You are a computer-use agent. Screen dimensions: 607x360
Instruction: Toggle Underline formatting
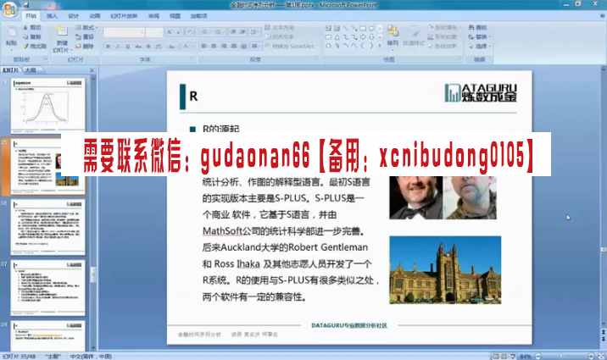tap(128, 47)
